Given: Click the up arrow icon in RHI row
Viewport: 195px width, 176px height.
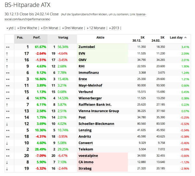Looking at the screenshot, I should (7, 66).
